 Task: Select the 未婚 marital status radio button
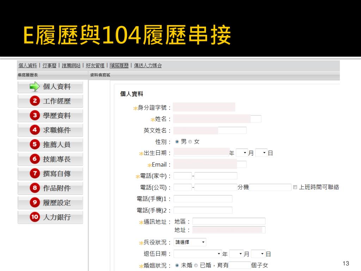[x=177, y=265]
